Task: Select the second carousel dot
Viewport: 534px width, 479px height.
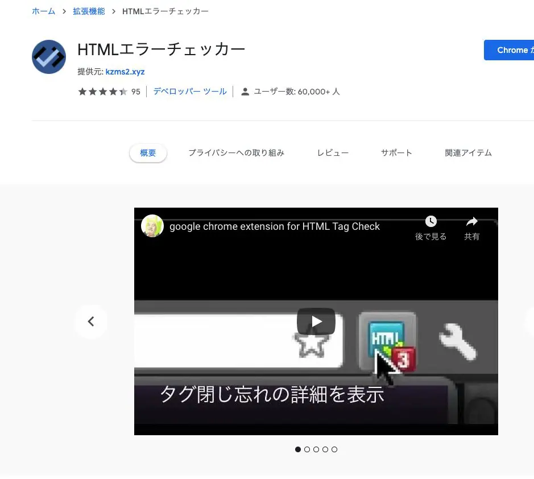Action: [307, 449]
